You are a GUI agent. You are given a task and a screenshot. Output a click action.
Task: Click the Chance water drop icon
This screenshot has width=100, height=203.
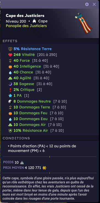pyautogui.click(x=10, y=72)
